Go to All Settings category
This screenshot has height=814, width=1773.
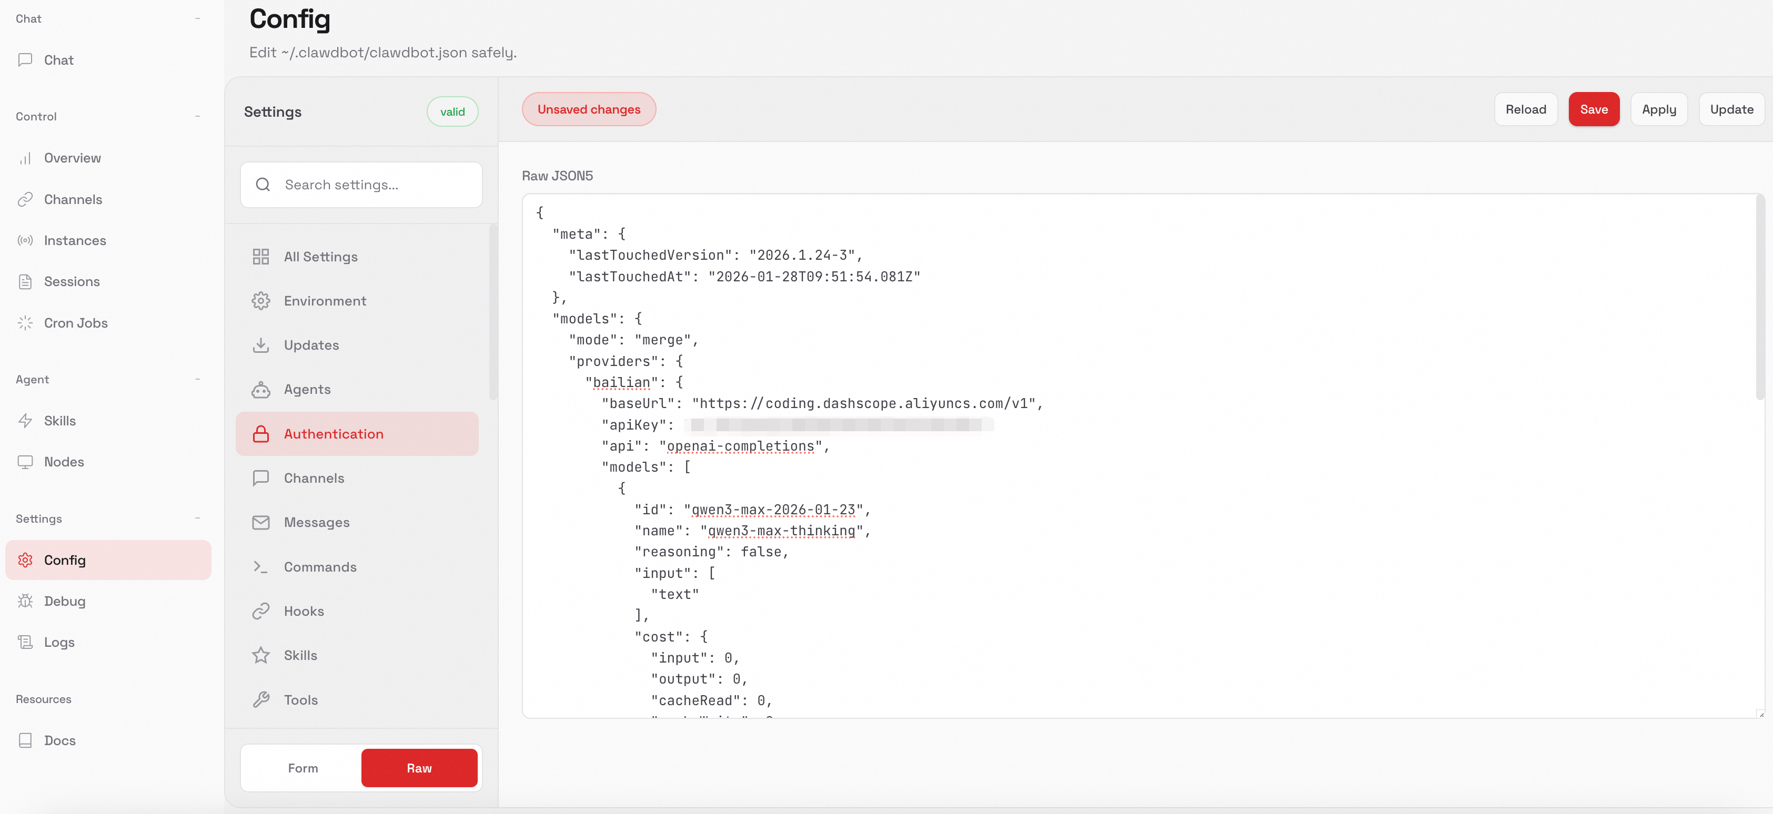click(321, 257)
